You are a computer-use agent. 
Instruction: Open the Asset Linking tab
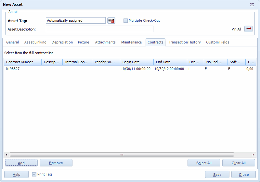coord(35,42)
